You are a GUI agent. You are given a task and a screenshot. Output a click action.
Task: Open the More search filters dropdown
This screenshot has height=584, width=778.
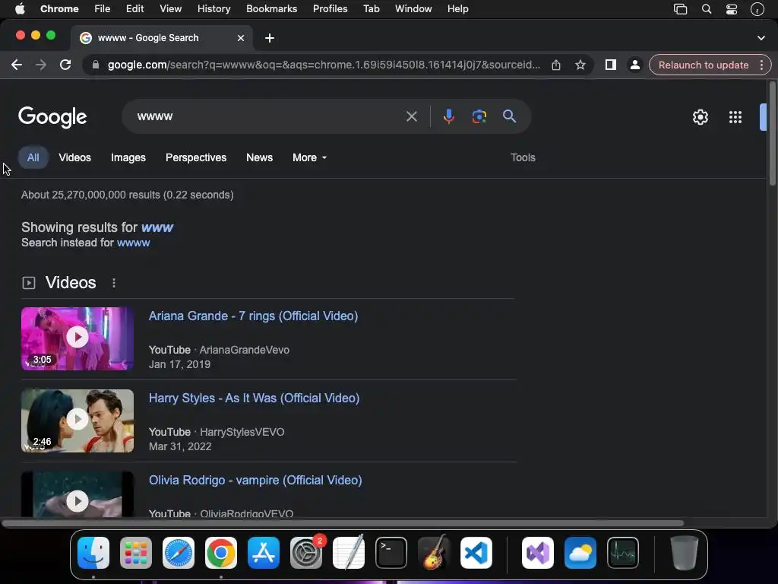(x=310, y=157)
